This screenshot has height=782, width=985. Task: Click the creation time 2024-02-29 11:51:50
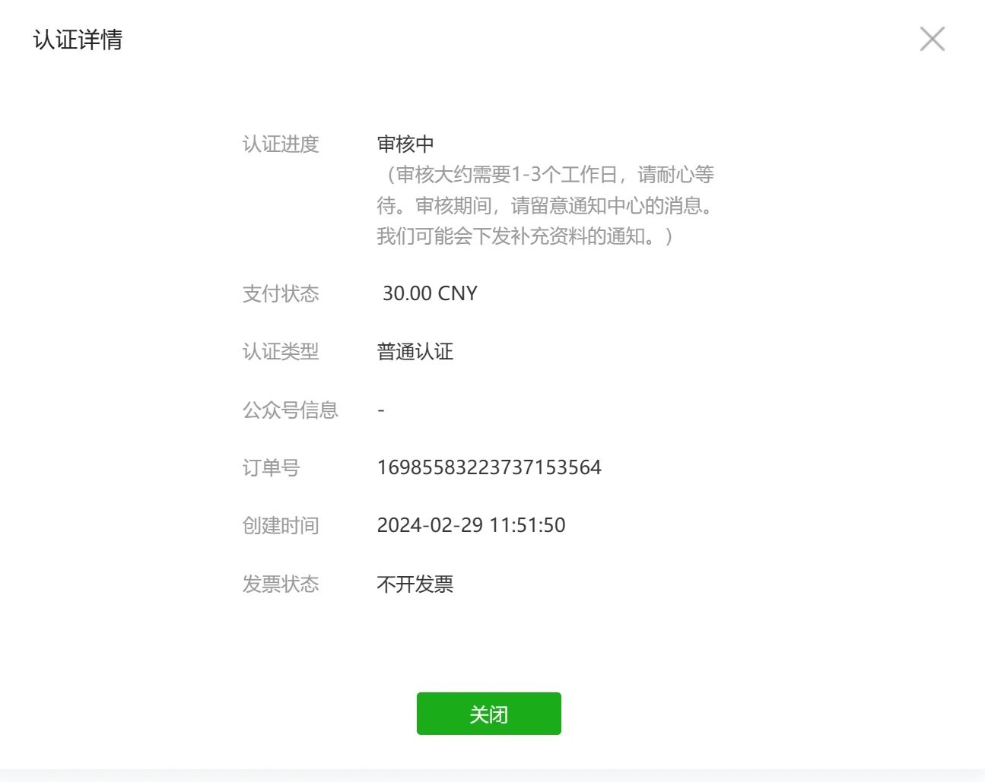(471, 525)
